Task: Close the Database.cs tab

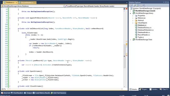Action: click(x=16, y=2)
